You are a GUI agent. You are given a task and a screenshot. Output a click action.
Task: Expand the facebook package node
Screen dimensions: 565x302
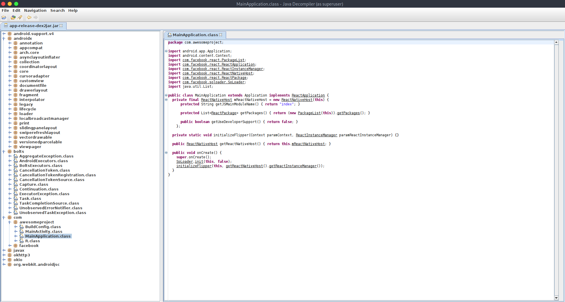[10, 245]
